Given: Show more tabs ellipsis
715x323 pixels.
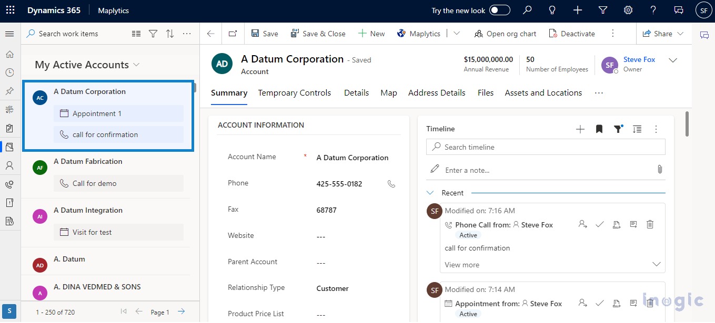Looking at the screenshot, I should 599,93.
